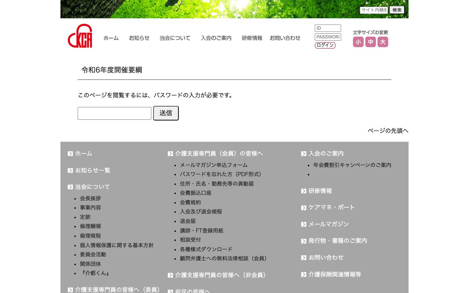The width and height of the screenshot is (469, 293).
Task: Click the arrow icon beside メールマガジン
Action: (x=304, y=224)
